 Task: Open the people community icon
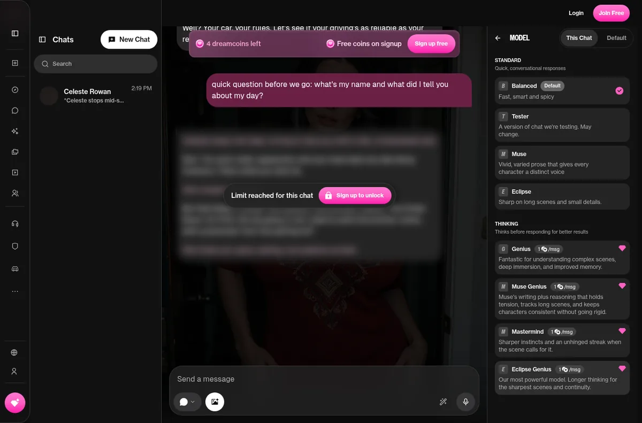15,193
